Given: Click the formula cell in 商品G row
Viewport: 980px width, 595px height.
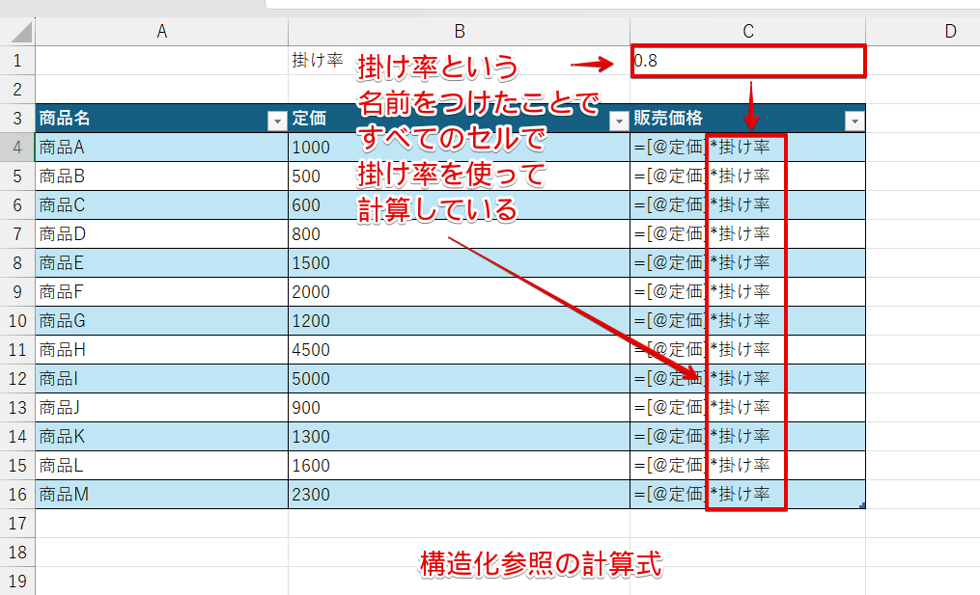Looking at the screenshot, I should click(748, 321).
